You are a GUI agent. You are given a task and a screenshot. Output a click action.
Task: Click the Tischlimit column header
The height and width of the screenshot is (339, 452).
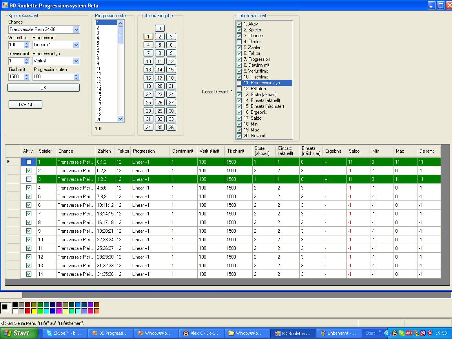tap(239, 151)
